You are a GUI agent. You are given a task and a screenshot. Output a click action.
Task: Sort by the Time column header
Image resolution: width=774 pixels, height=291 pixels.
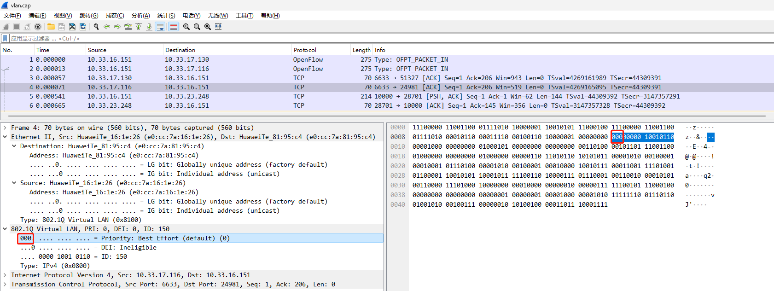pos(60,50)
